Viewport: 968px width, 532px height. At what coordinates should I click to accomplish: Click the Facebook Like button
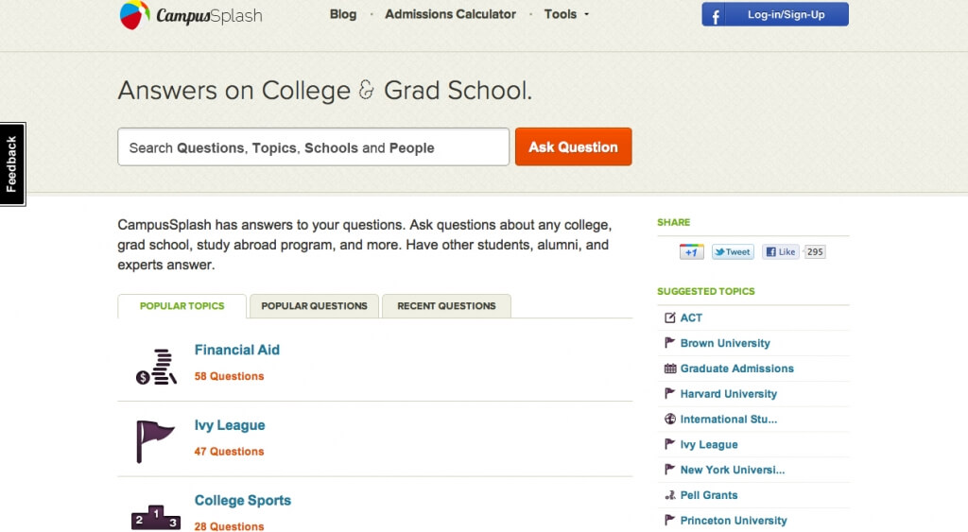tap(781, 251)
